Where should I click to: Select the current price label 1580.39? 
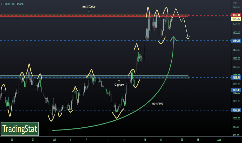tap(236, 19)
